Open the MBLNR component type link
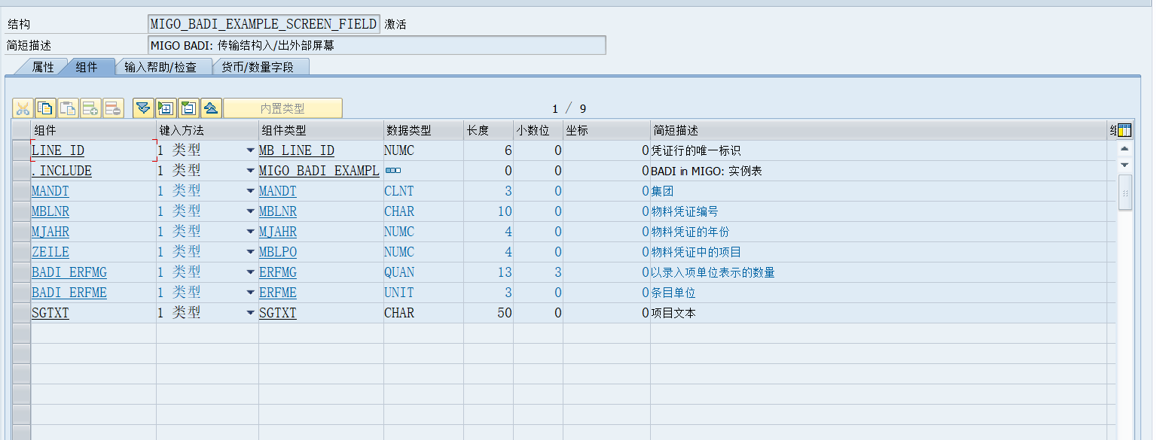This screenshot has height=440, width=1157. (277, 211)
